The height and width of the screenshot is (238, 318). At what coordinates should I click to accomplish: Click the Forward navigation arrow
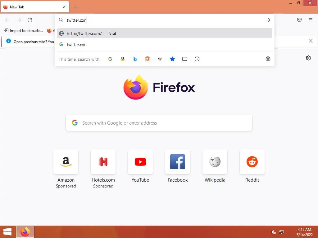[x=19, y=20]
